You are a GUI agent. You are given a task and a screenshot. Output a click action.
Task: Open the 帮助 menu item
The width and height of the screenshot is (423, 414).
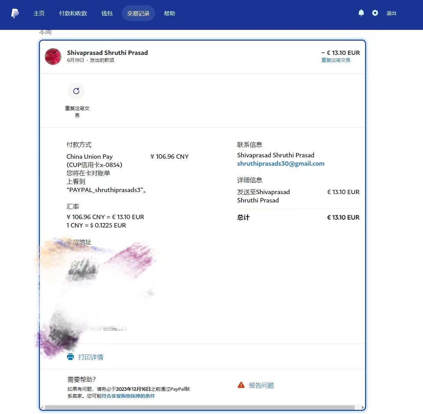point(169,14)
